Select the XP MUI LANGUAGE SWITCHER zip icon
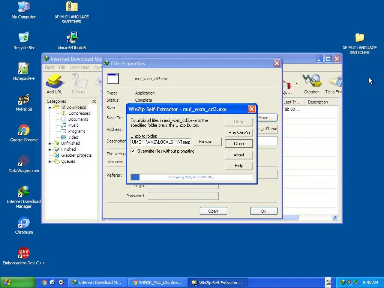 (72, 12)
